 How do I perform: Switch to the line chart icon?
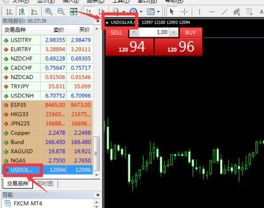click(34, 12)
